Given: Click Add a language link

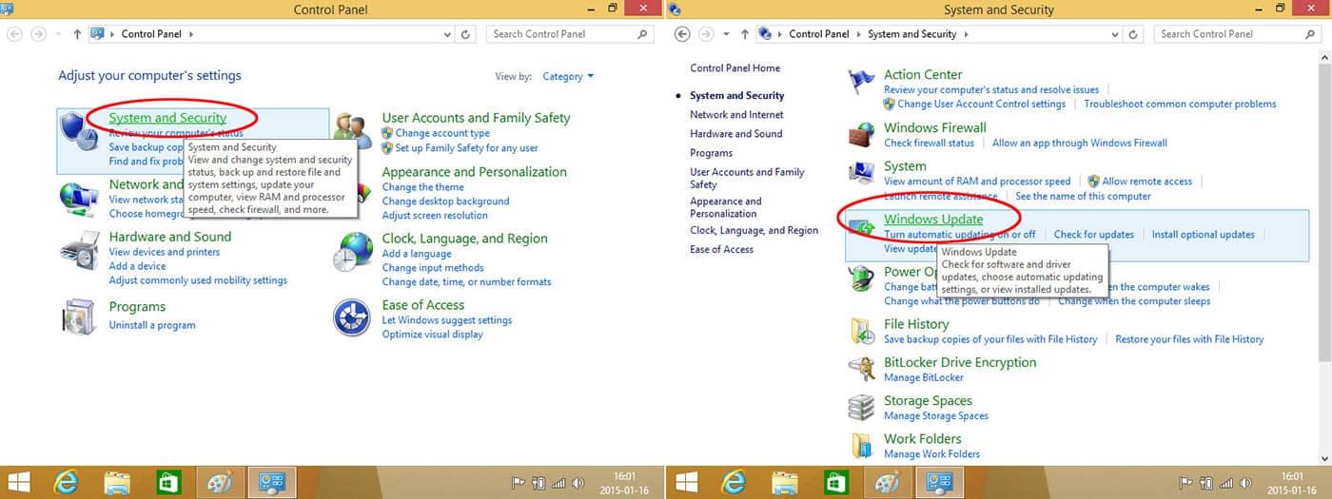Looking at the screenshot, I should [417, 254].
